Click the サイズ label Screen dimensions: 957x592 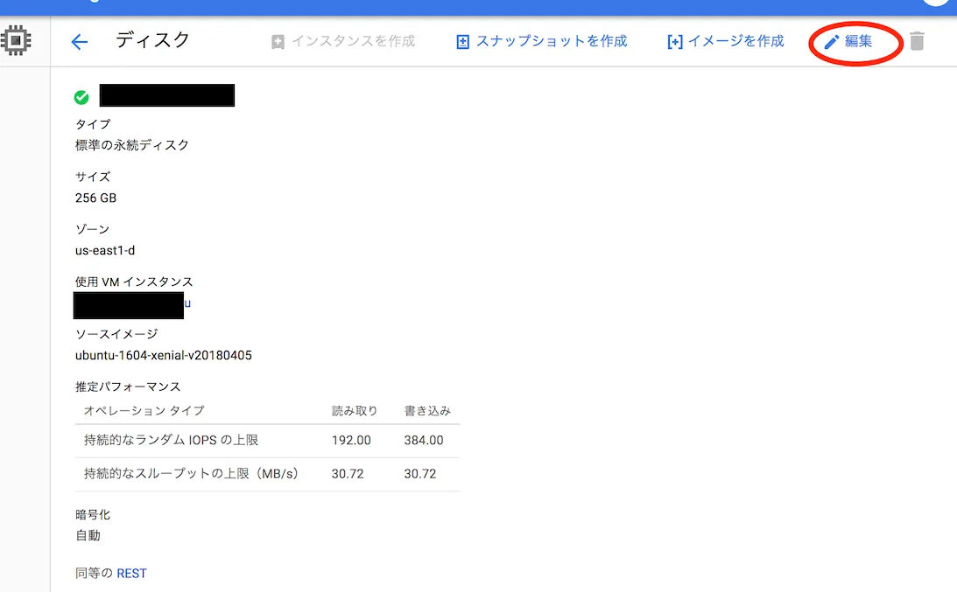tap(93, 177)
